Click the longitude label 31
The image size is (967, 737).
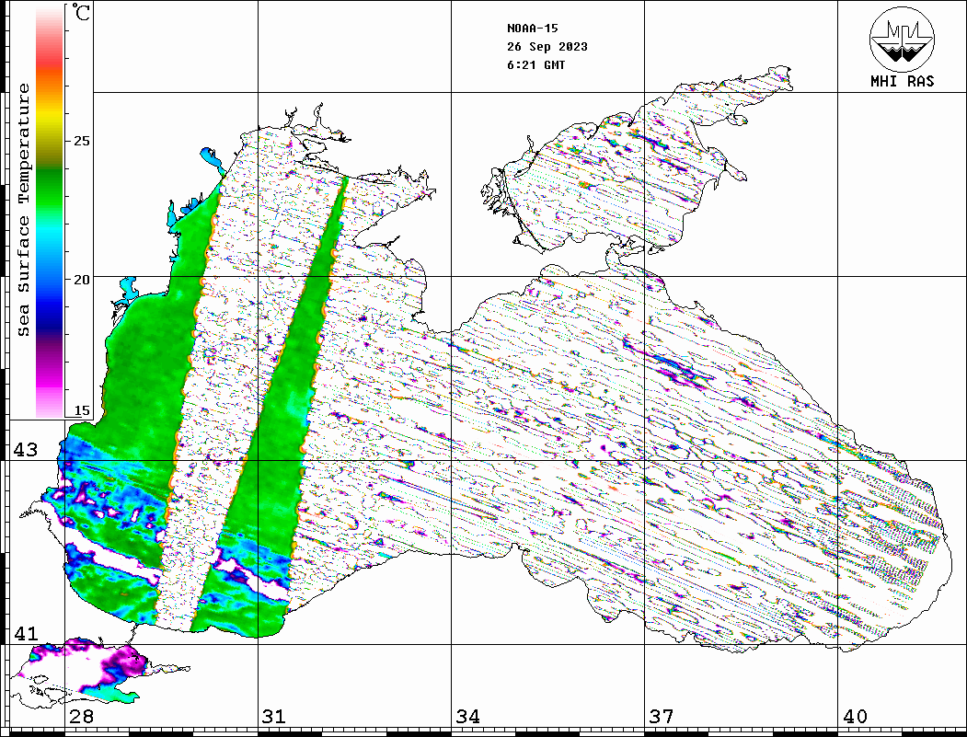(x=274, y=717)
